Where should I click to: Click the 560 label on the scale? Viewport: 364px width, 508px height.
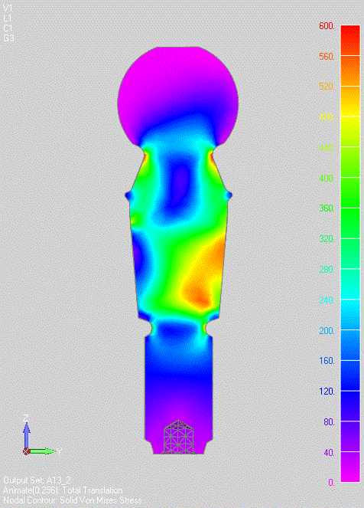[327, 57]
